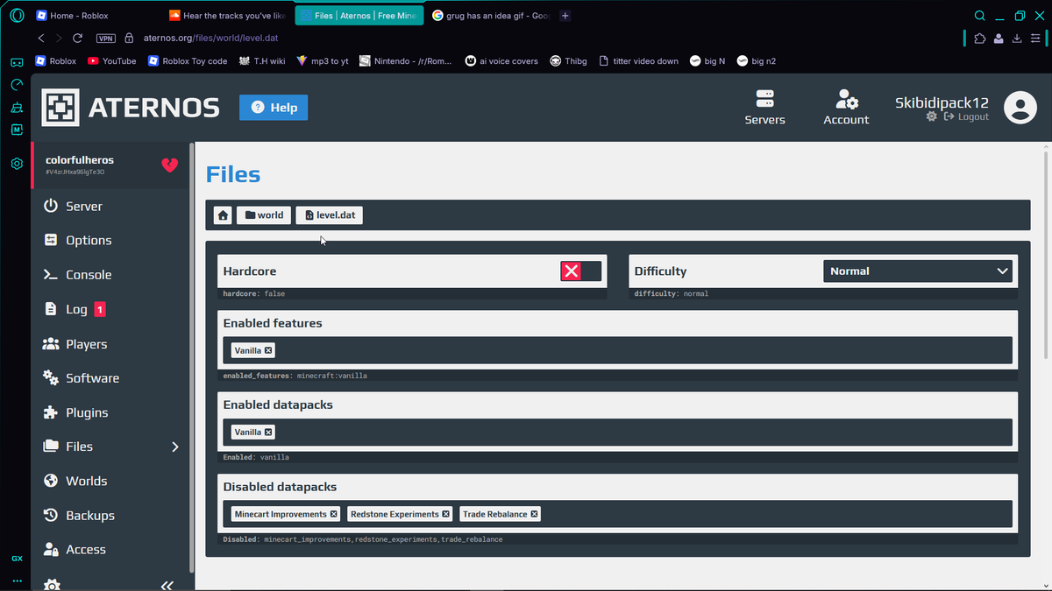Open the tab search magnifier icon
Image resolution: width=1052 pixels, height=591 pixels.
click(980, 16)
